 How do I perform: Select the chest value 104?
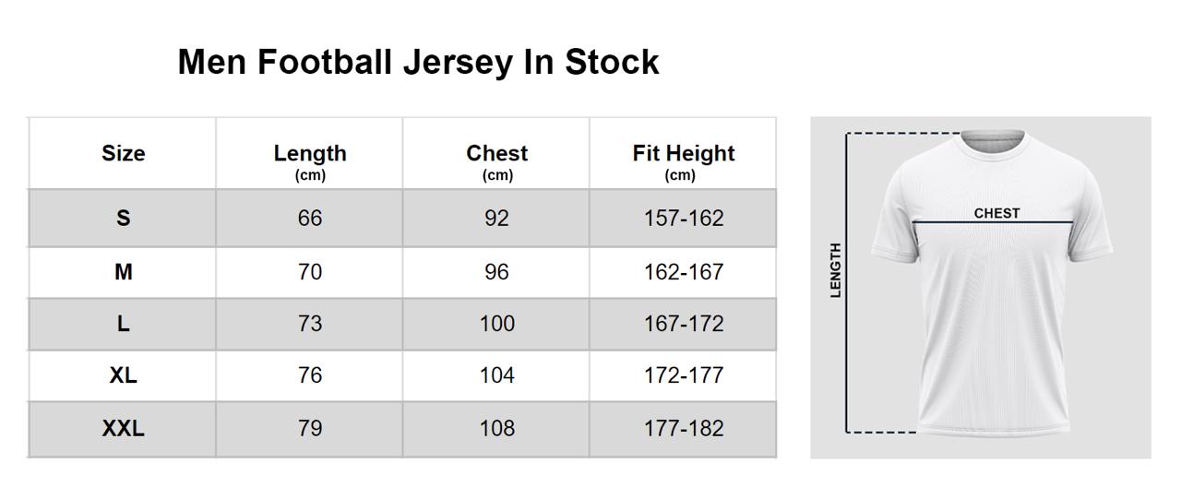click(x=496, y=375)
